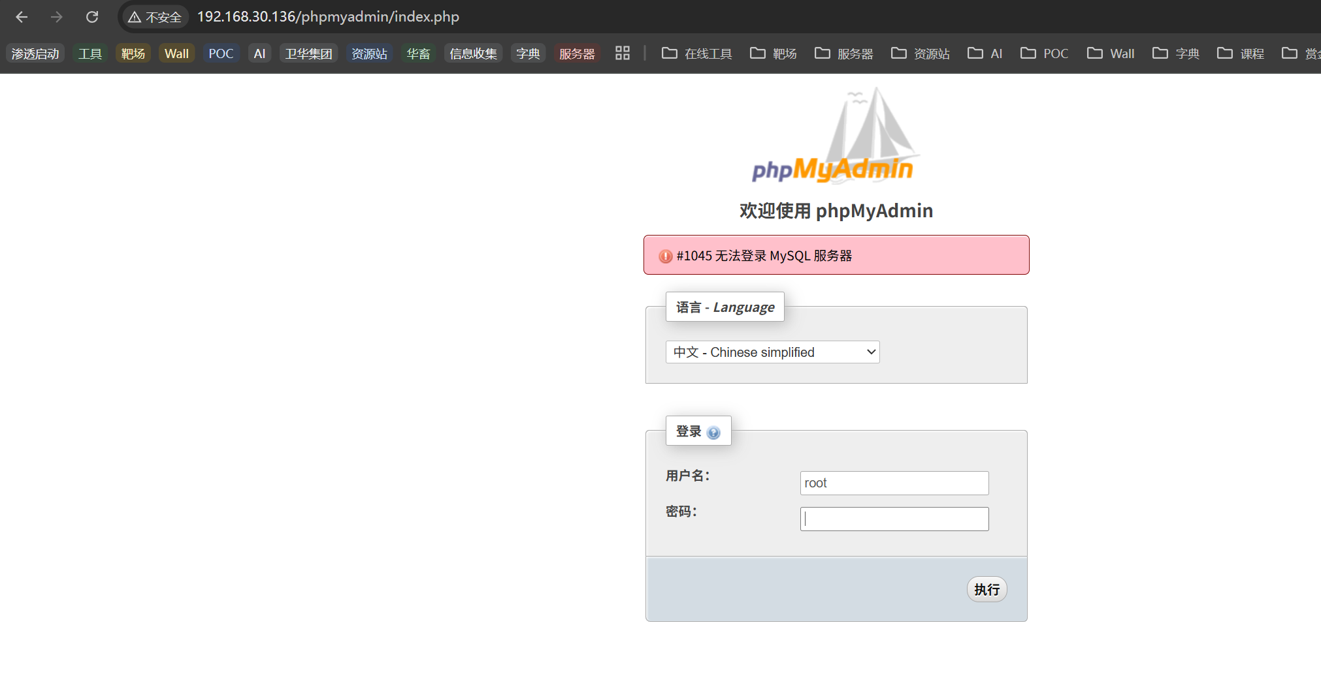This screenshot has height=689, width=1321.
Task: Reload the page with refresh icon
Action: coord(92,17)
